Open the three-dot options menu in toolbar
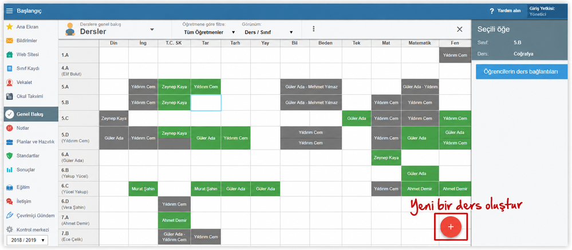 coord(313,29)
